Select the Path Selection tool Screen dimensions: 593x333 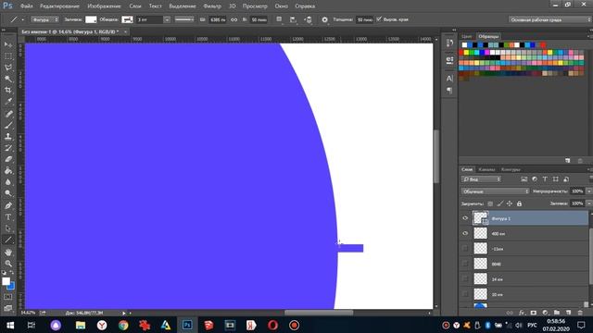pos(8,228)
